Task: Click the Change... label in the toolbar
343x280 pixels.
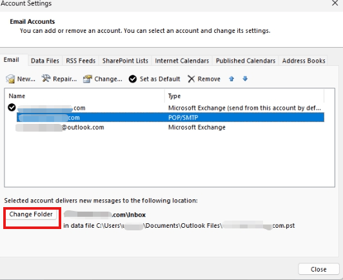Action: [x=108, y=79]
